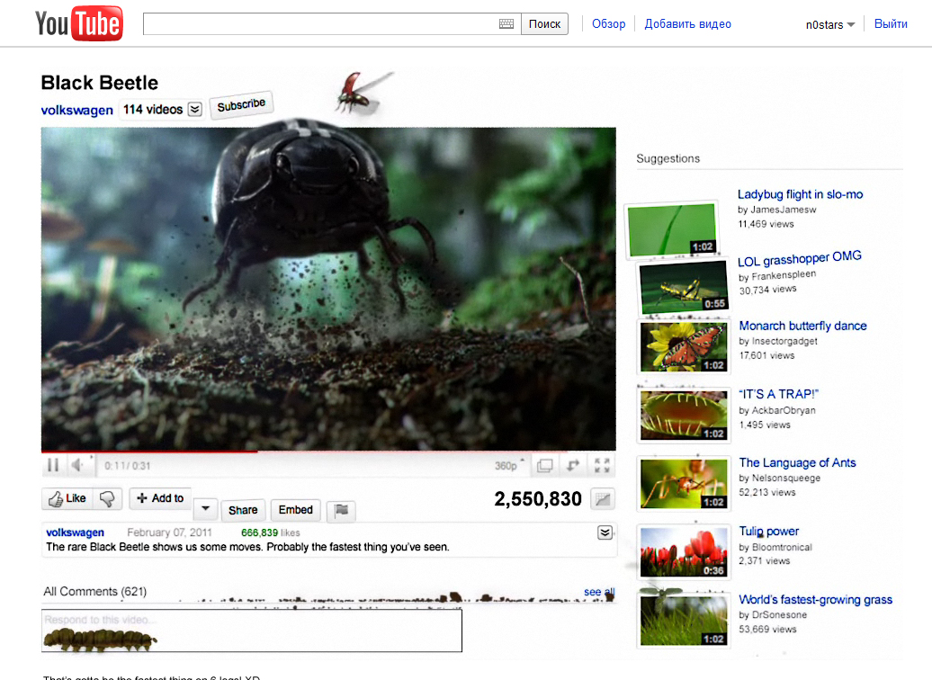
Task: Expand the 114 videos dropdown
Action: tap(195, 110)
